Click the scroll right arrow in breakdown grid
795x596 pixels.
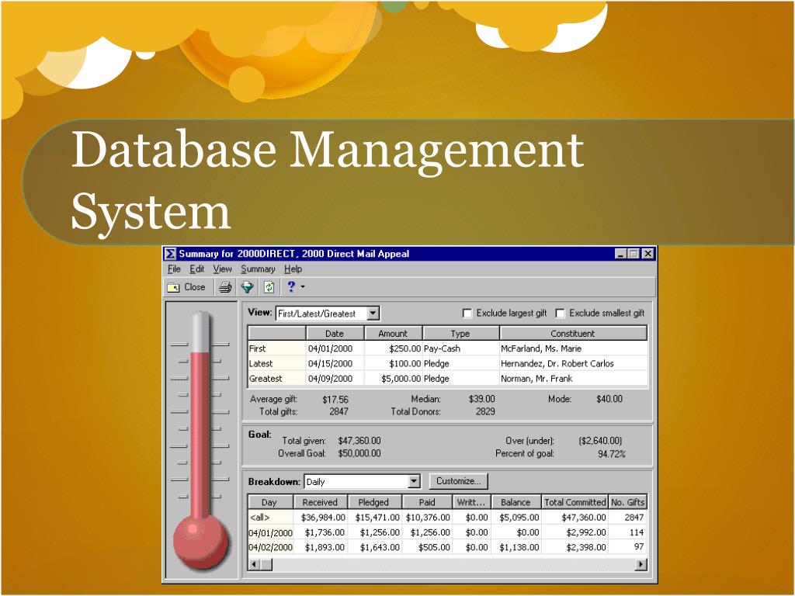(641, 564)
